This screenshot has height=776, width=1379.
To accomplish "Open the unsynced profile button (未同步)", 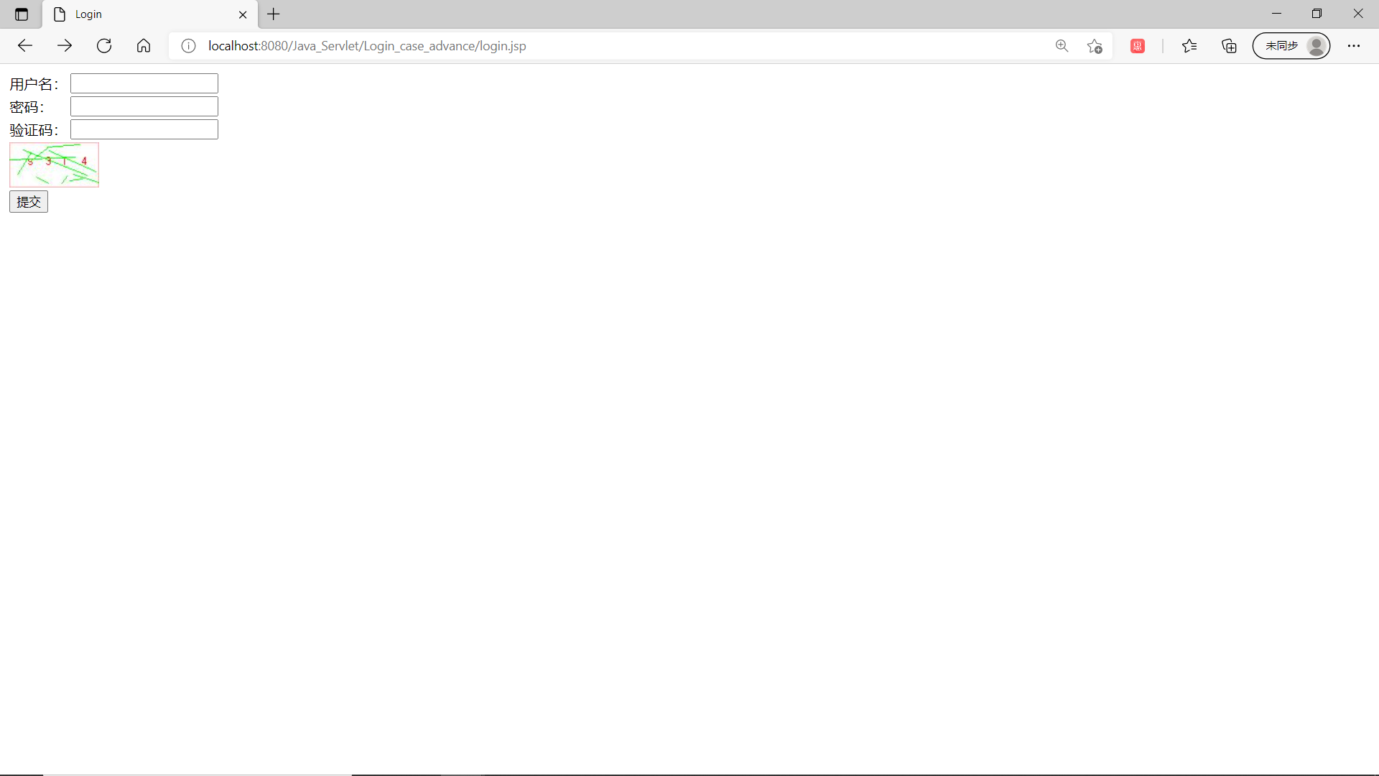I will (1291, 46).
